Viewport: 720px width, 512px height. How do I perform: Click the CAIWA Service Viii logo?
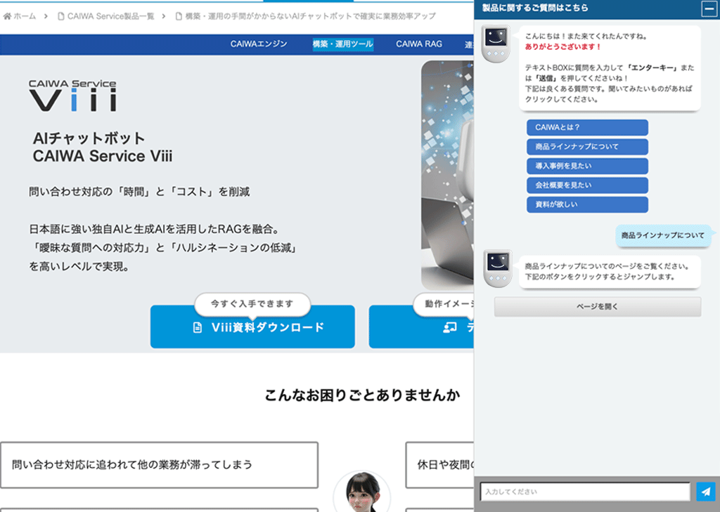click(72, 96)
